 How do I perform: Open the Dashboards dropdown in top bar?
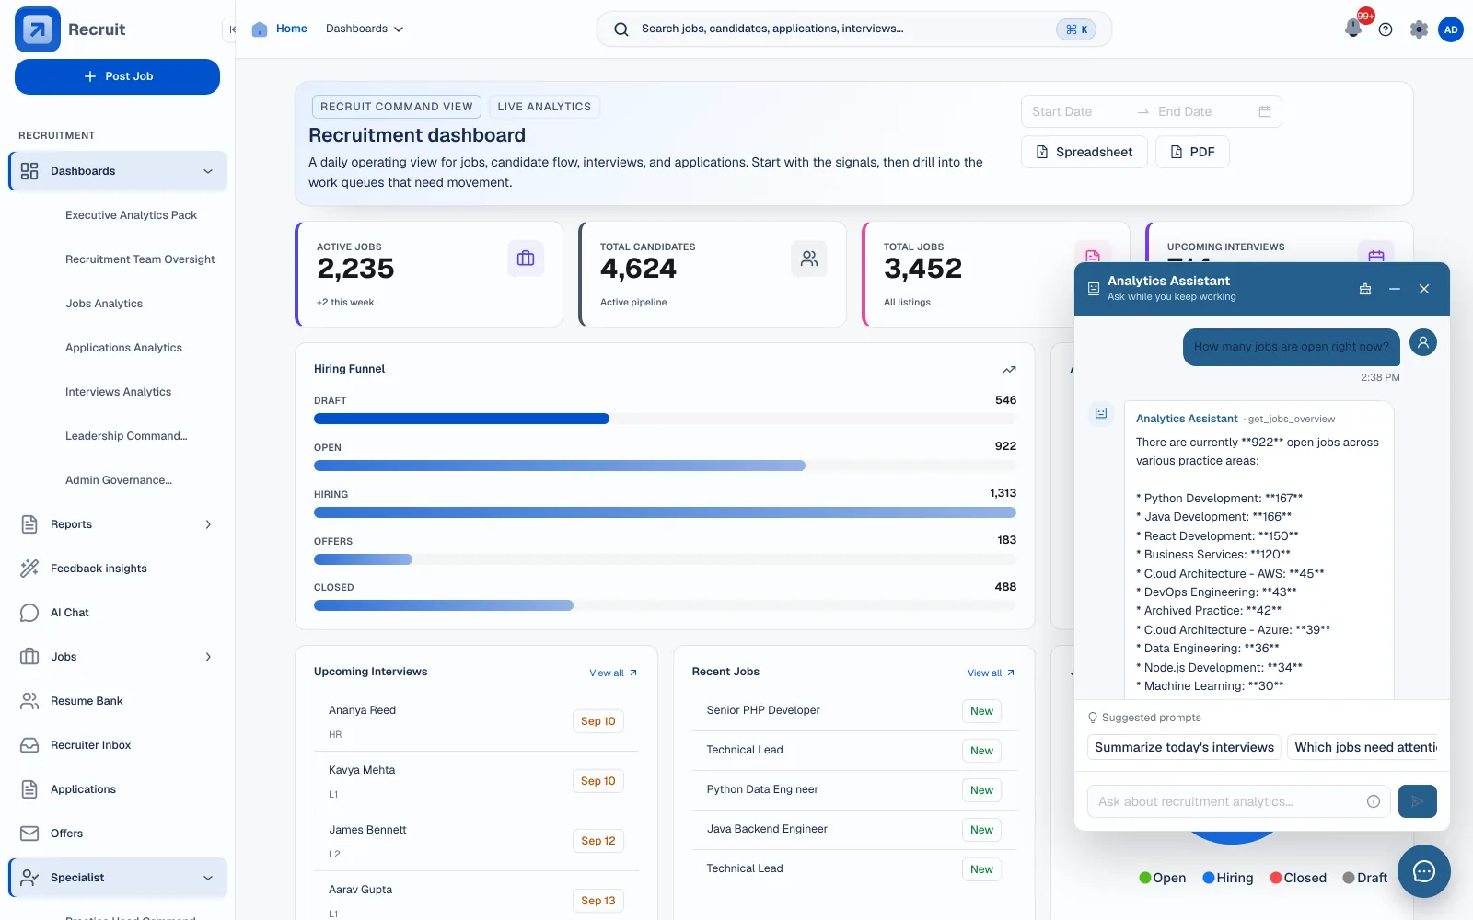pyautogui.click(x=365, y=29)
